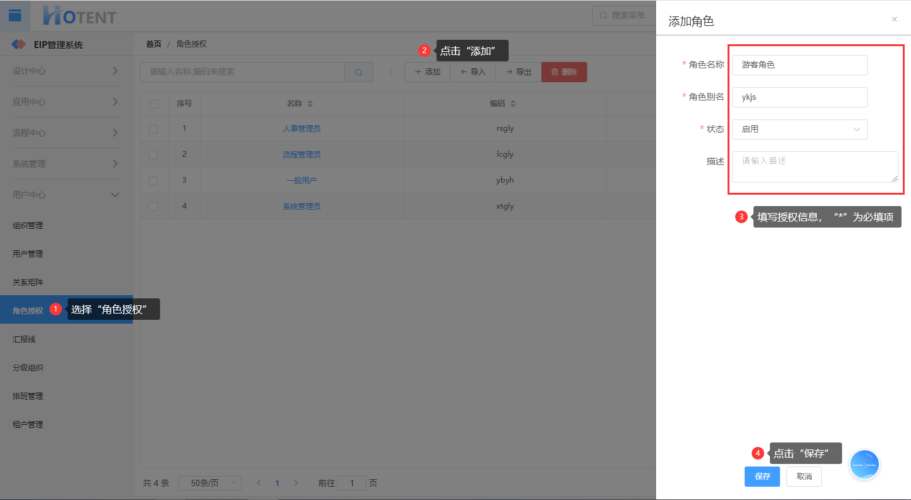Image resolution: width=911 pixels, height=500 pixels.
Task: Sort the 编码 column using its sort arrows
Action: point(513,104)
